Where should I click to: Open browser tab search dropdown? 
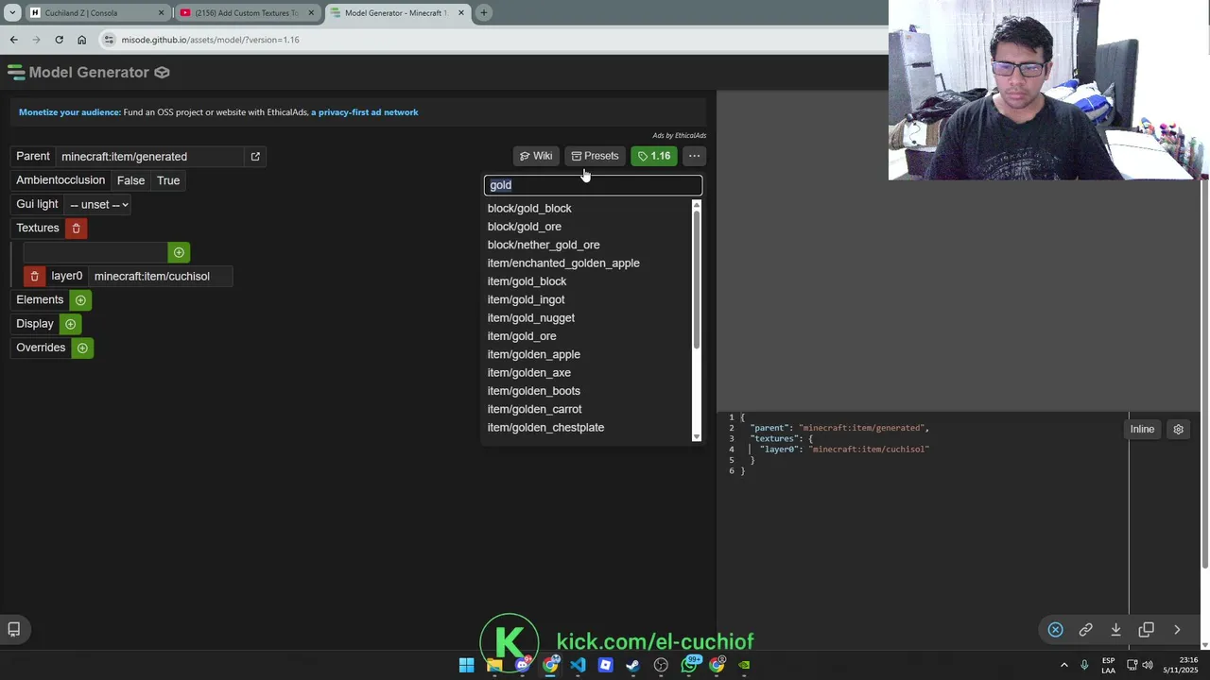click(12, 13)
